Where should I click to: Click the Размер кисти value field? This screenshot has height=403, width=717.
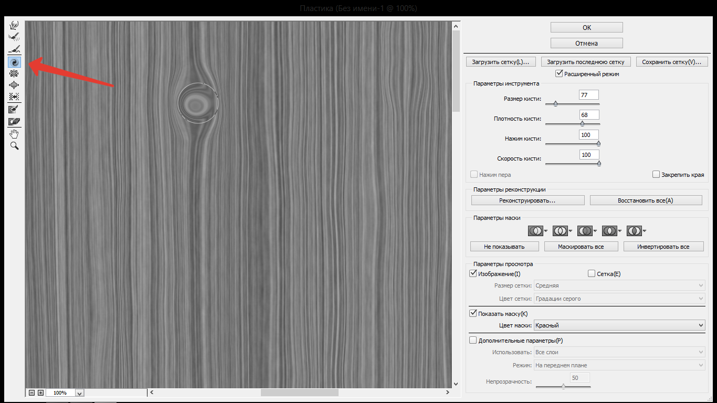[589, 95]
